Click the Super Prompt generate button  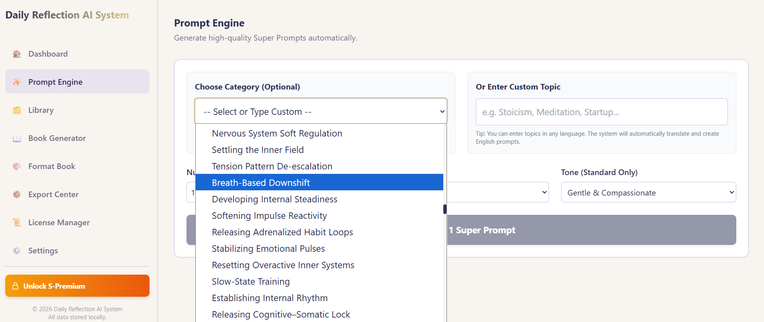pos(591,230)
